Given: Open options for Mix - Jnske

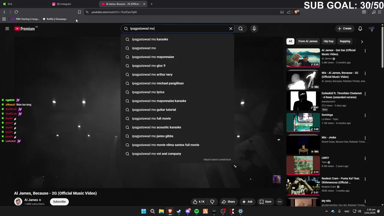Looking at the screenshot, I should pyautogui.click(x=365, y=138).
